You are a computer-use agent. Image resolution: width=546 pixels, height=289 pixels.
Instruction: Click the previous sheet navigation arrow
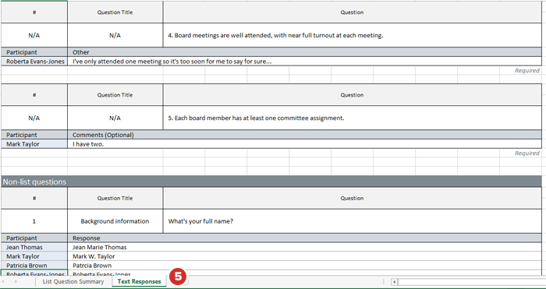click(x=3, y=282)
